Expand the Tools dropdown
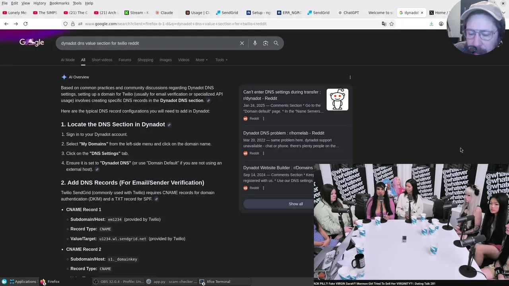The image size is (509, 286). [x=221, y=60]
